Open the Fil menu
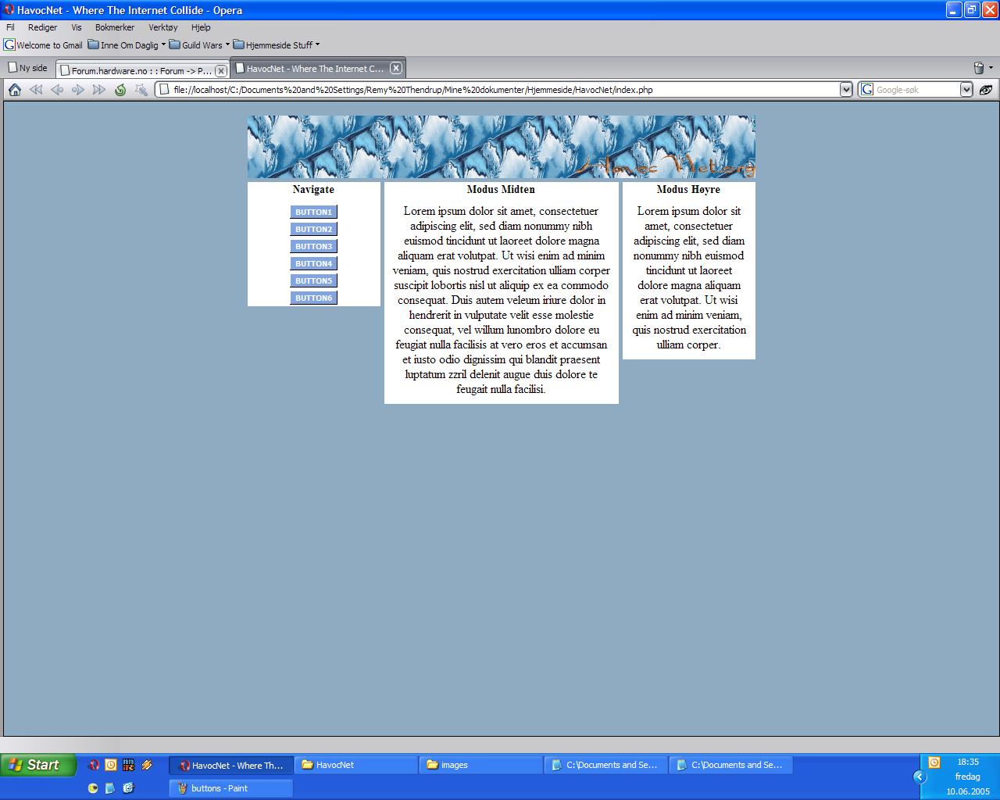1000x800 pixels. (x=11, y=27)
